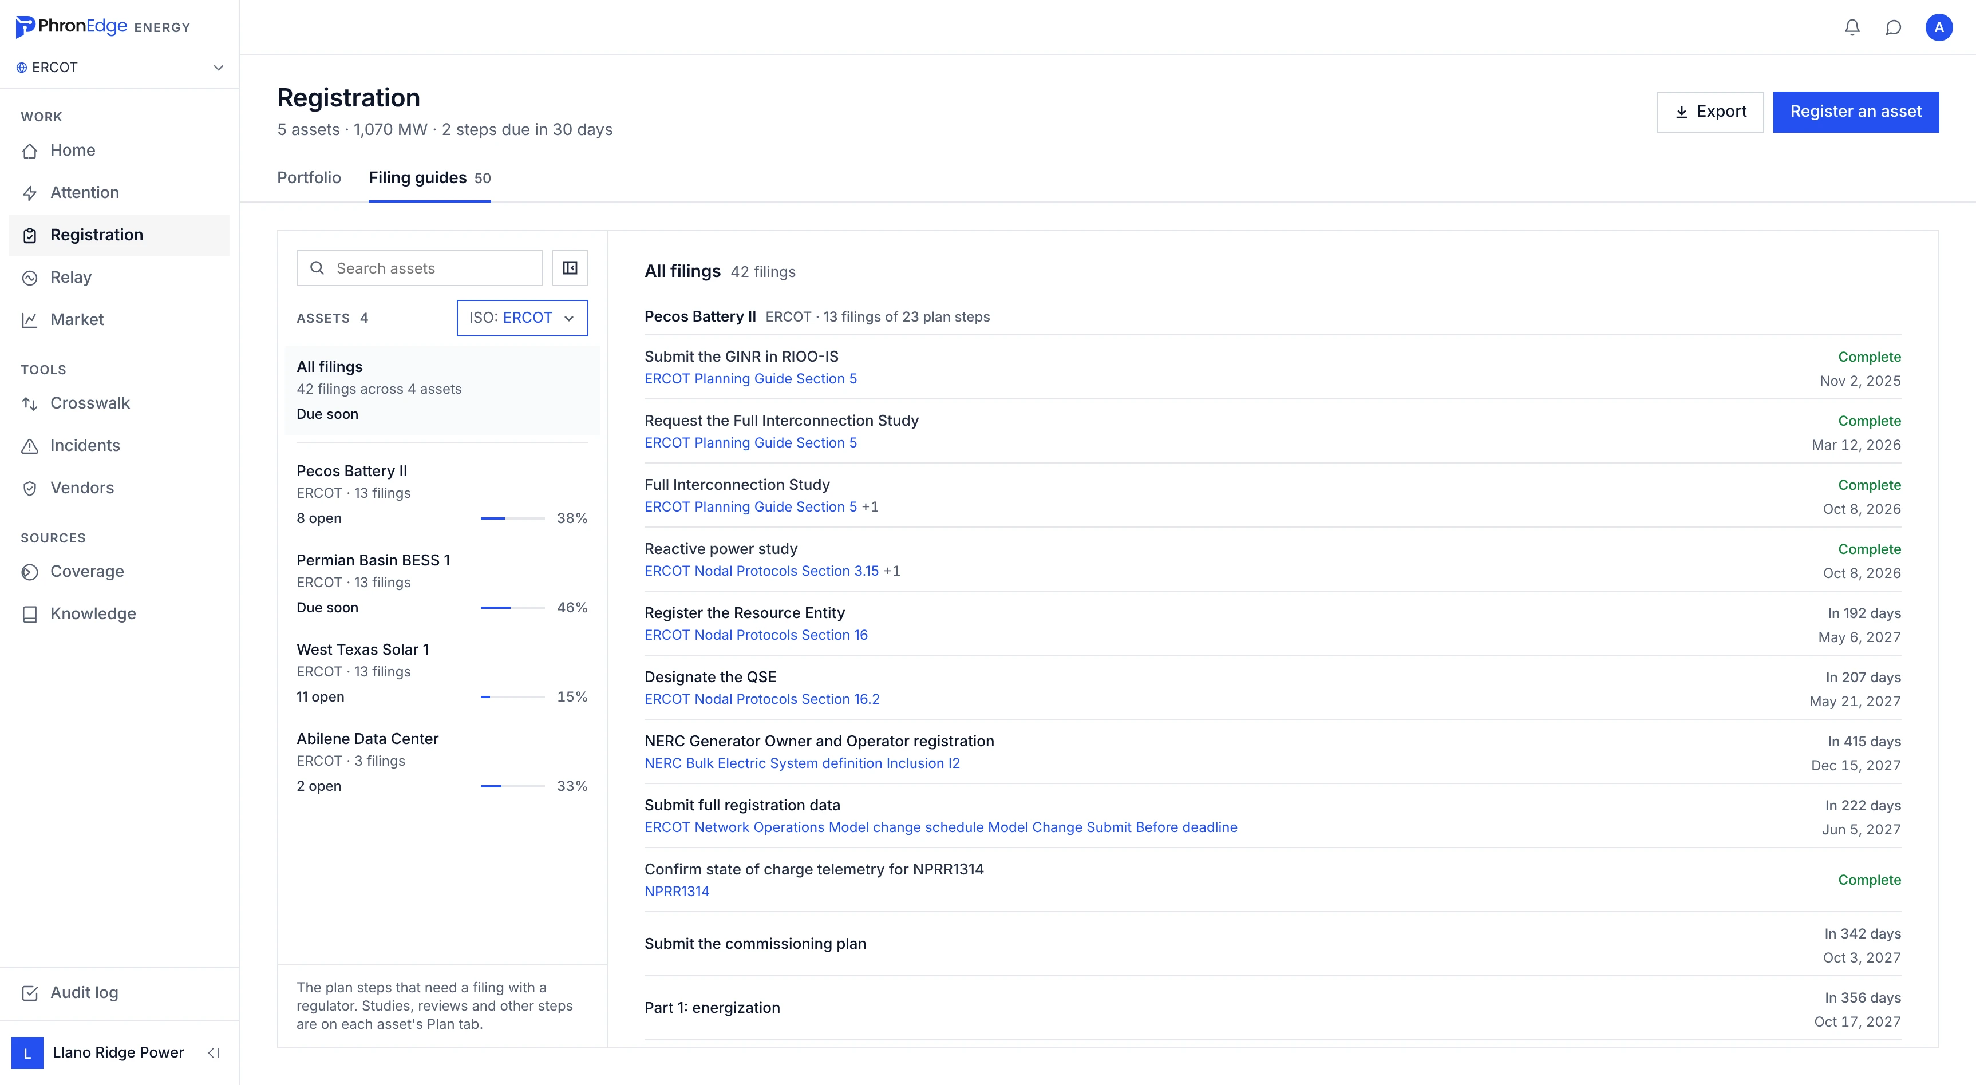Click the Relay icon in sidebar

[30, 278]
